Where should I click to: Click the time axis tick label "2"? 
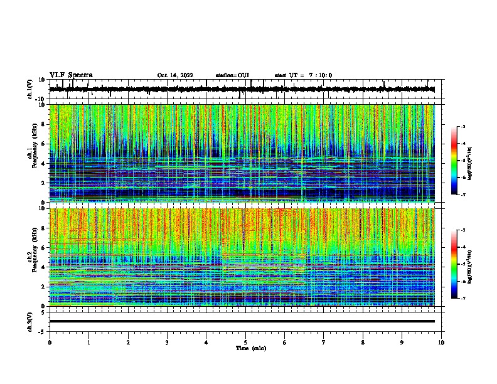(128, 343)
